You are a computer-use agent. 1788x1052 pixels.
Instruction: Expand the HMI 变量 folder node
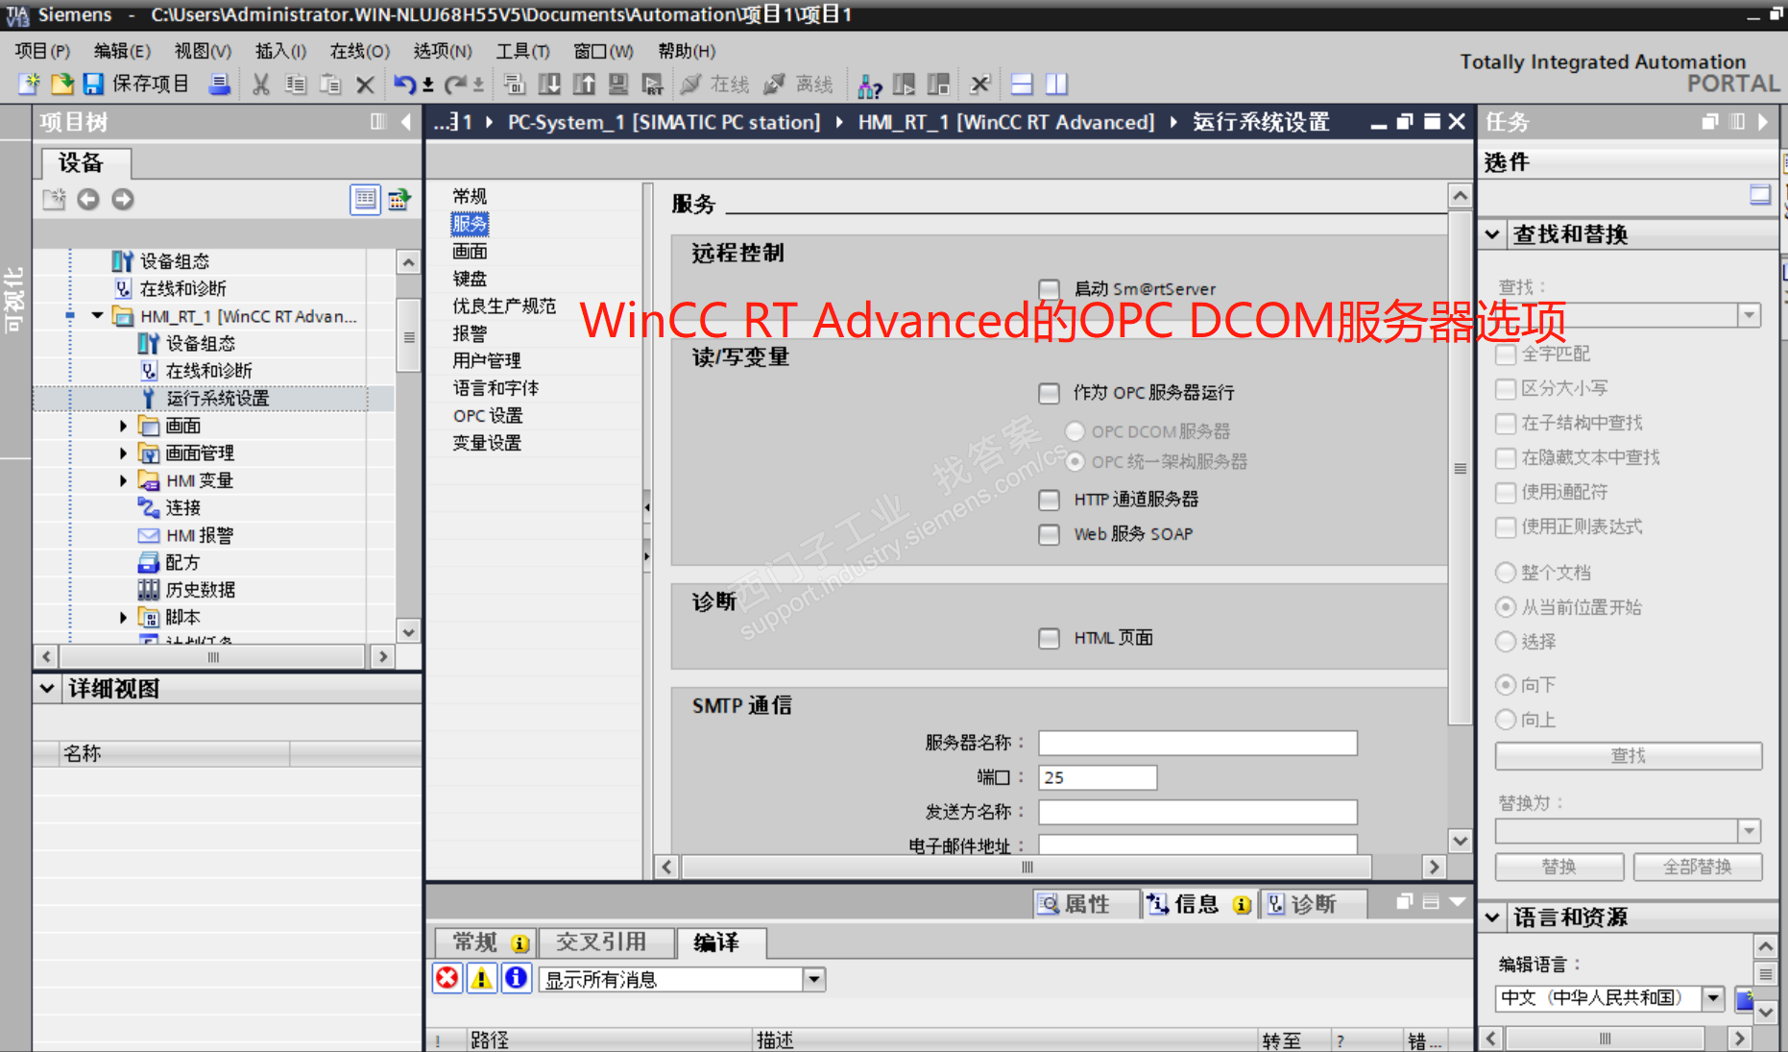click(123, 480)
